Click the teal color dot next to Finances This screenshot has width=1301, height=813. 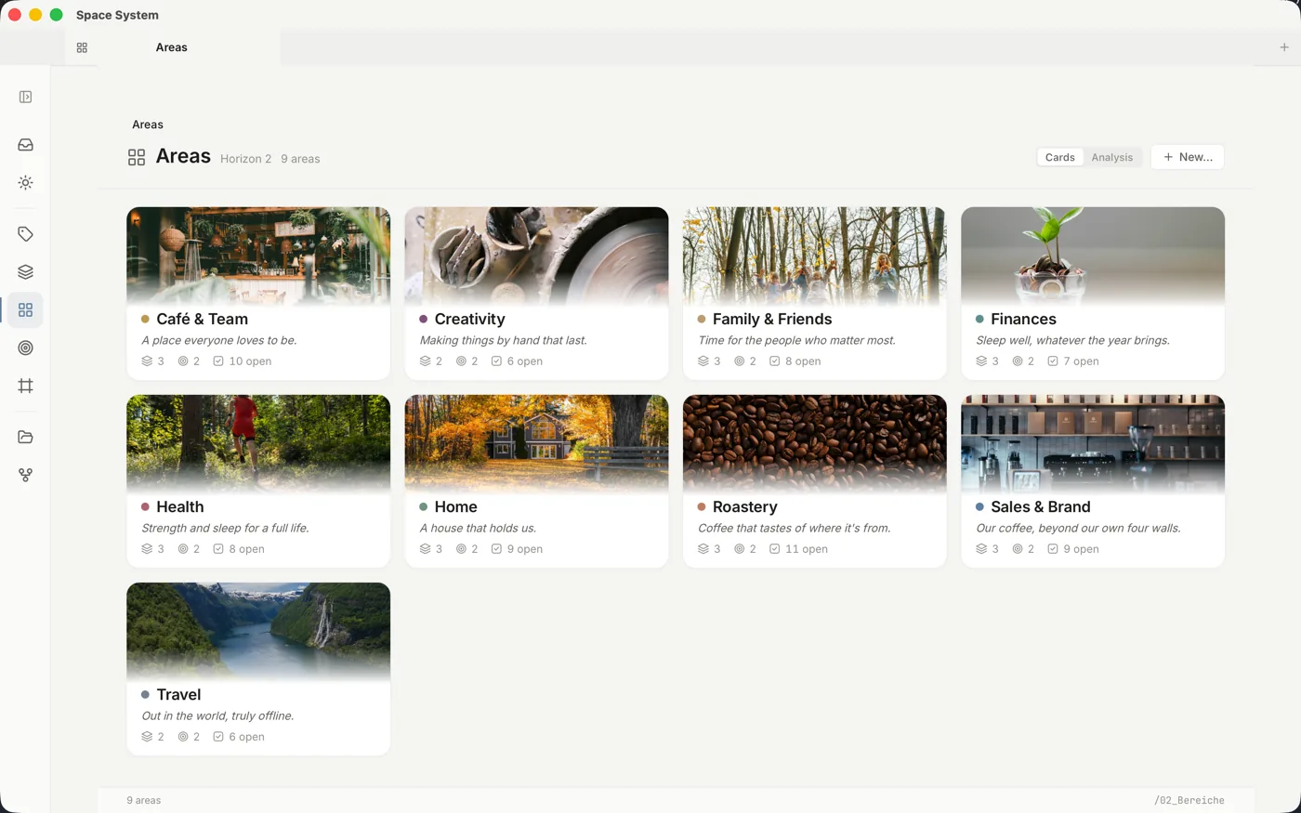979,319
